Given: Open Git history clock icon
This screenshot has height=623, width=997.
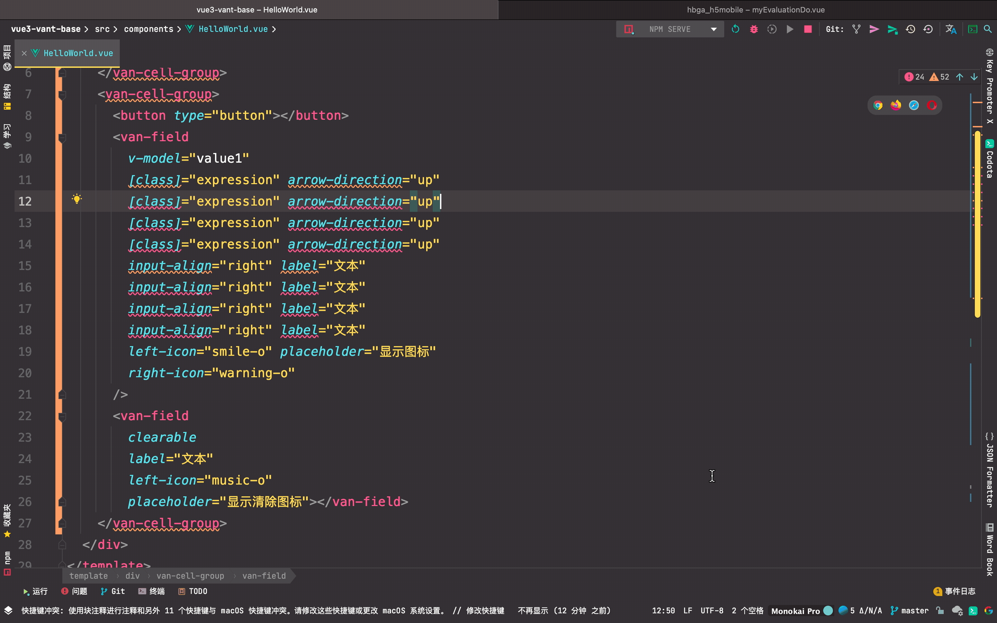Looking at the screenshot, I should click(x=910, y=29).
